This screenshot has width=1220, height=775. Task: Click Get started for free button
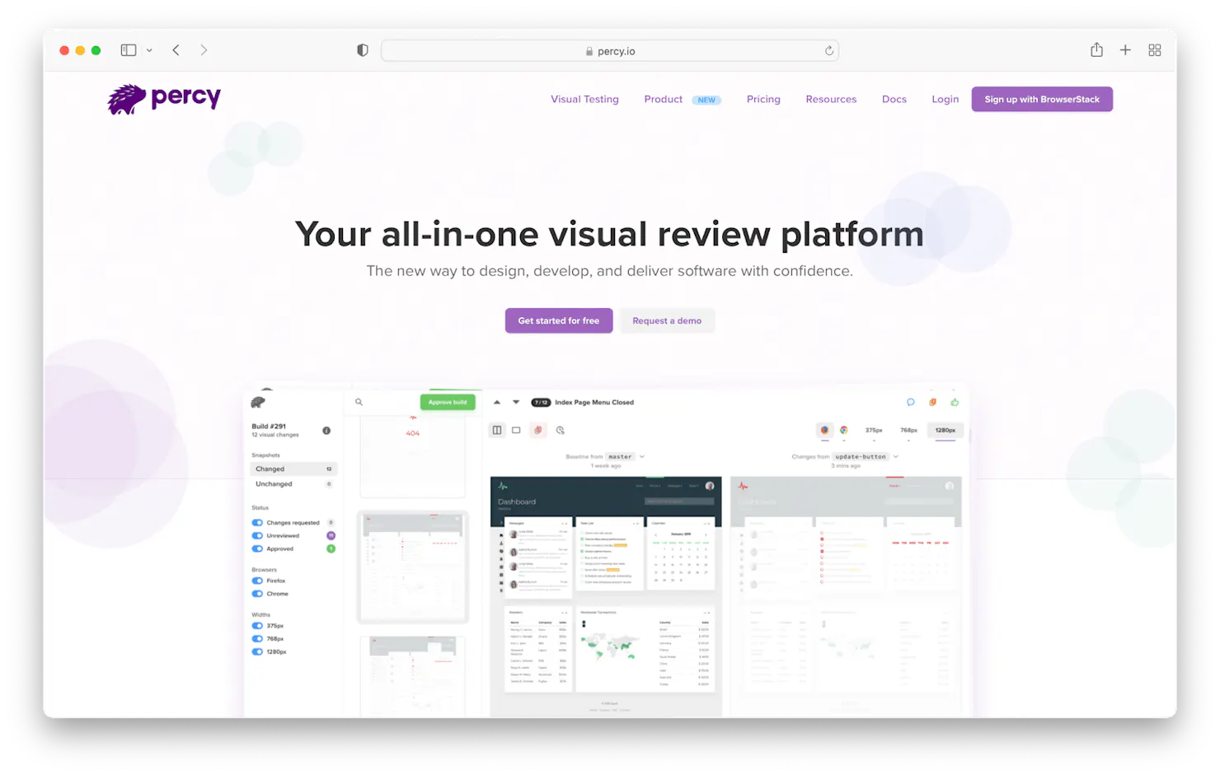[x=559, y=320]
